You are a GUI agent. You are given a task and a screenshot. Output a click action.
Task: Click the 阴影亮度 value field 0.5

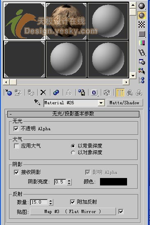pyautogui.click(x=60, y=182)
